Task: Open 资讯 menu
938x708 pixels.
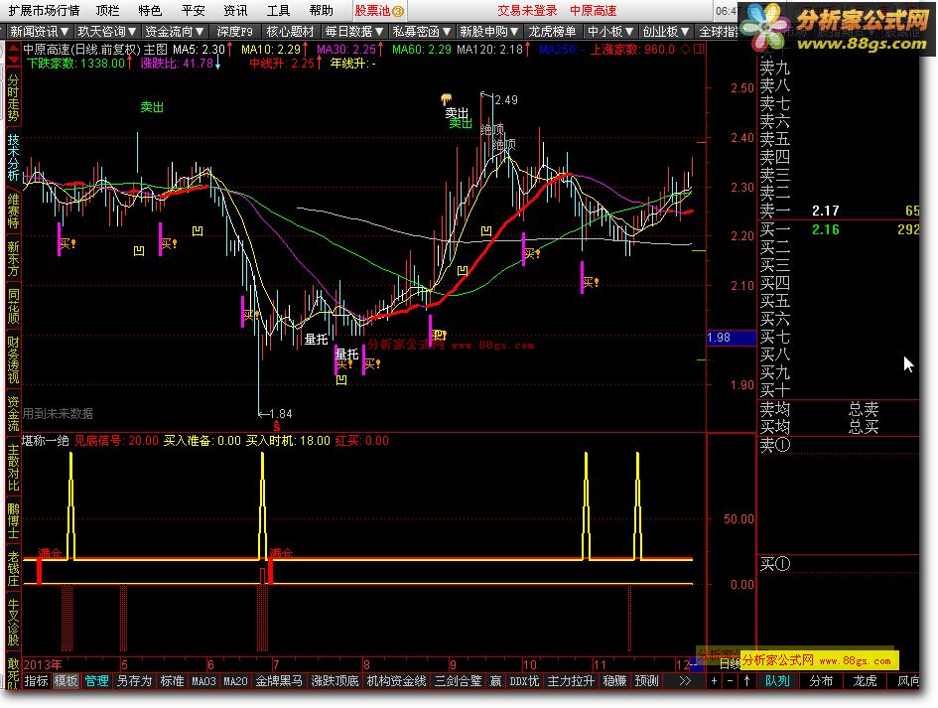Action: [235, 11]
